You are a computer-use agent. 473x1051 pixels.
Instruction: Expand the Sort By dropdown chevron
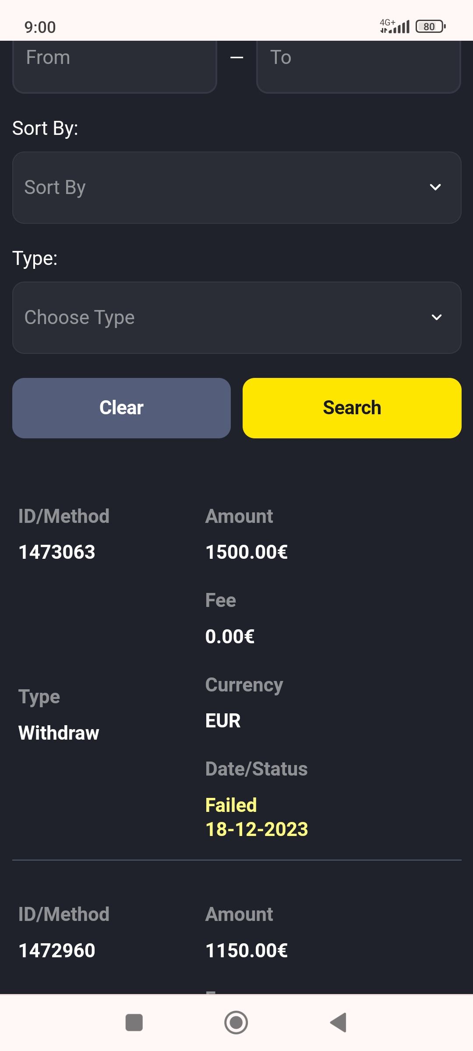pyautogui.click(x=435, y=187)
